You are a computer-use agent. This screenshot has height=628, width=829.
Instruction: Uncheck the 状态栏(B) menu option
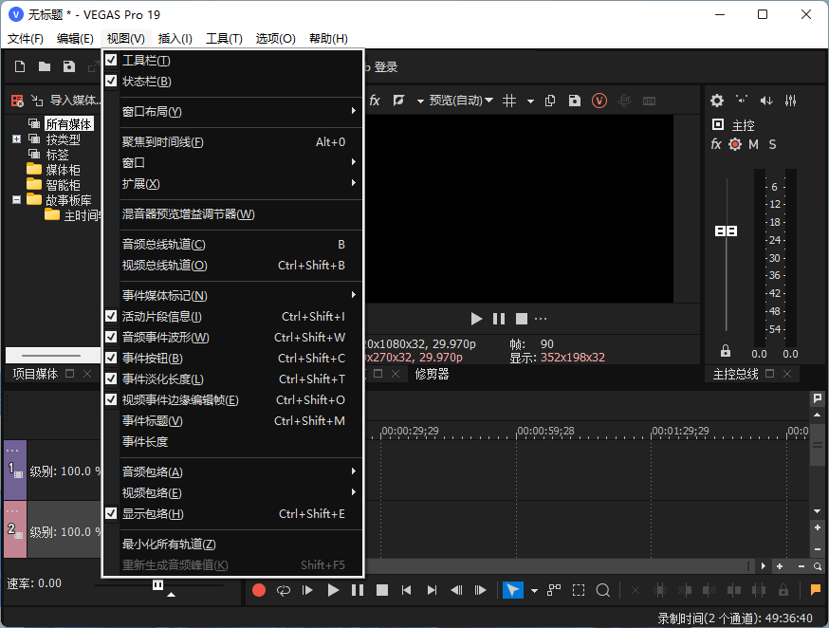[x=111, y=81]
